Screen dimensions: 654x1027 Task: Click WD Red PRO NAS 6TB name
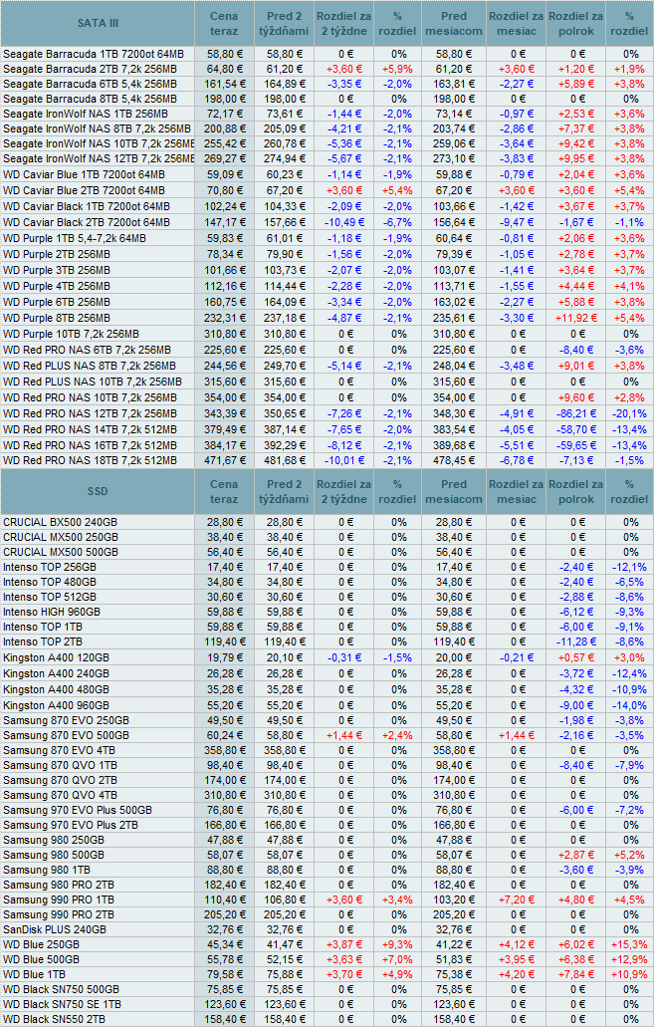coord(87,350)
